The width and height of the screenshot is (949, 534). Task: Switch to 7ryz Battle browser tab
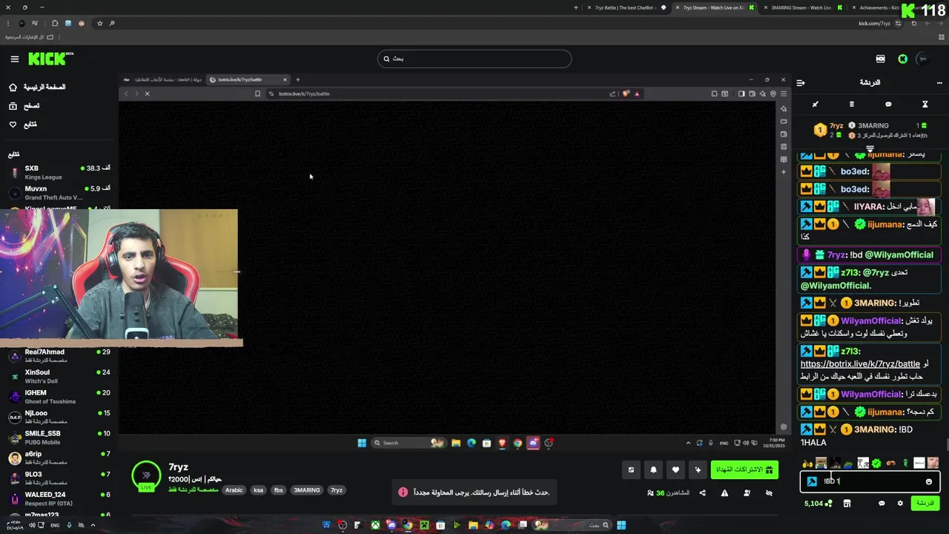[626, 7]
